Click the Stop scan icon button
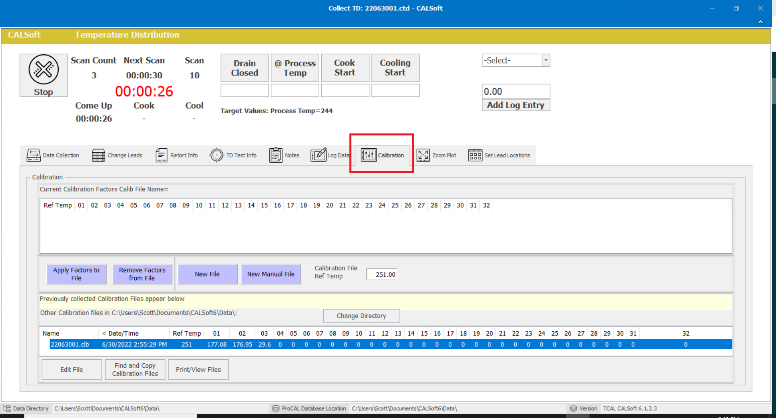Screen dimensions: 776x418 [43, 75]
